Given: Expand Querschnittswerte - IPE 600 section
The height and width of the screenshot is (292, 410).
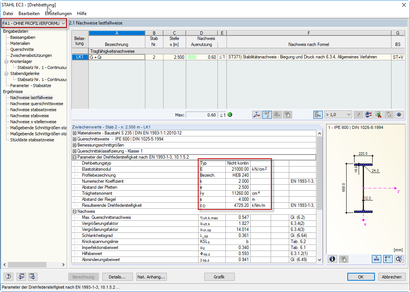Looking at the screenshot, I should pyautogui.click(x=74, y=139).
